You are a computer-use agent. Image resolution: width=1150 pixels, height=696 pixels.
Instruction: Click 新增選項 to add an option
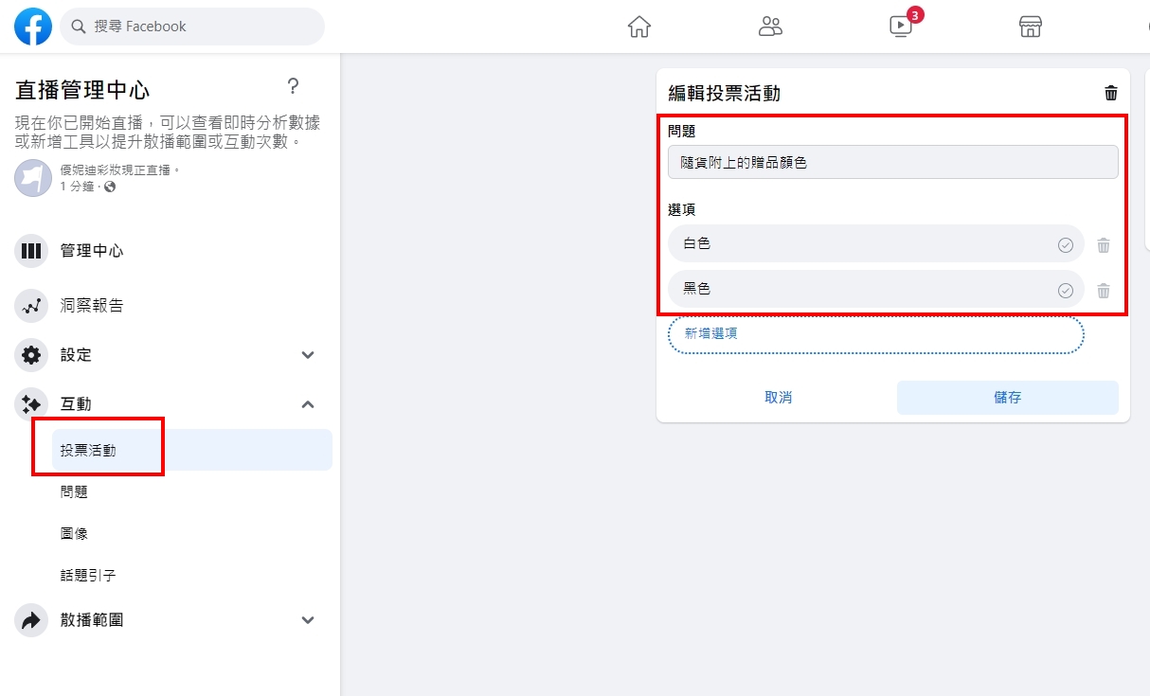click(711, 335)
